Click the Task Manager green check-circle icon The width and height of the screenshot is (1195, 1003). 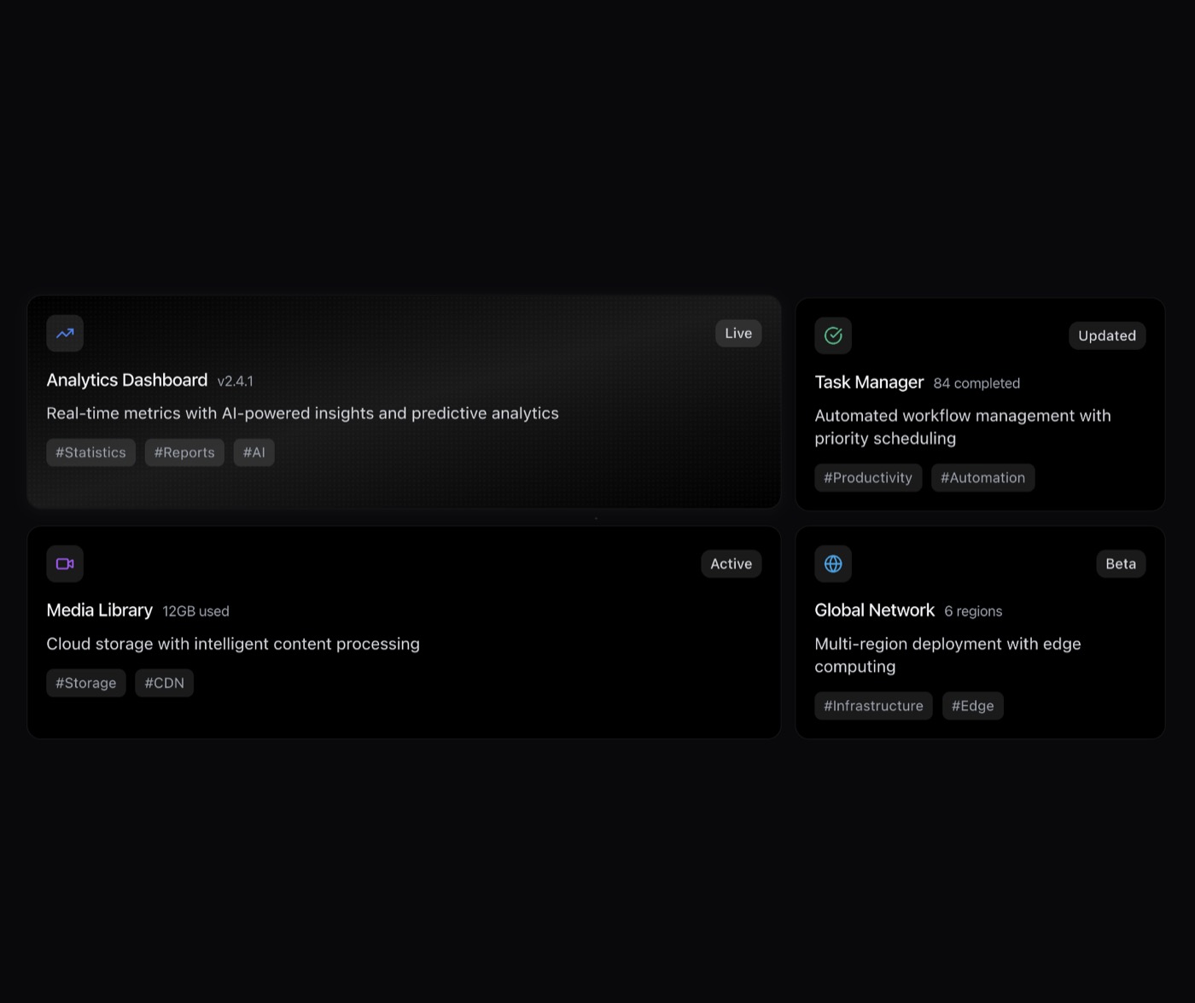coord(833,335)
